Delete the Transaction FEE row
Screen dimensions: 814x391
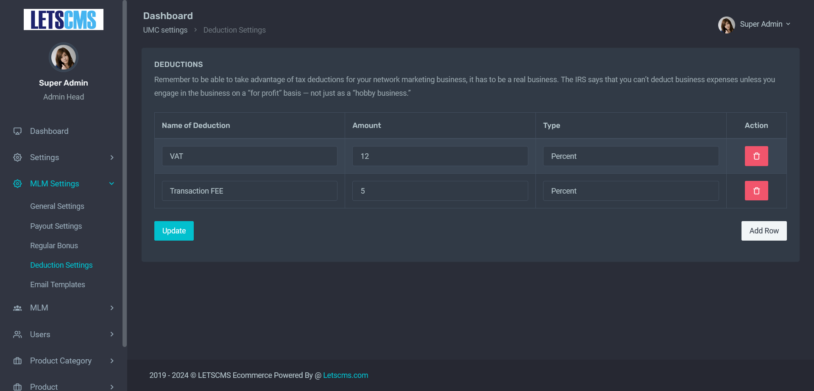point(756,191)
